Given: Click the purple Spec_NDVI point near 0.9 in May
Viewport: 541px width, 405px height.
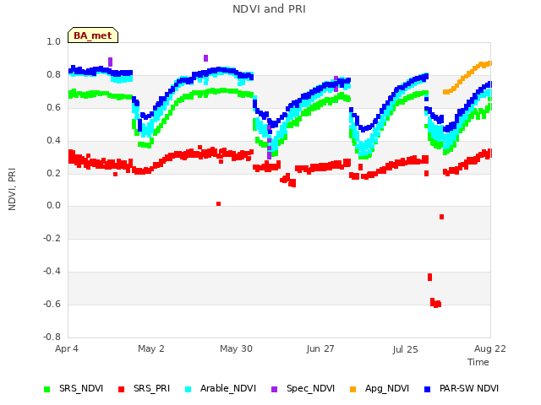Looking at the screenshot, I should [x=206, y=58].
